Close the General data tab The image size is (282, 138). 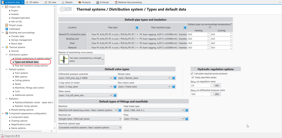pos(22,2)
